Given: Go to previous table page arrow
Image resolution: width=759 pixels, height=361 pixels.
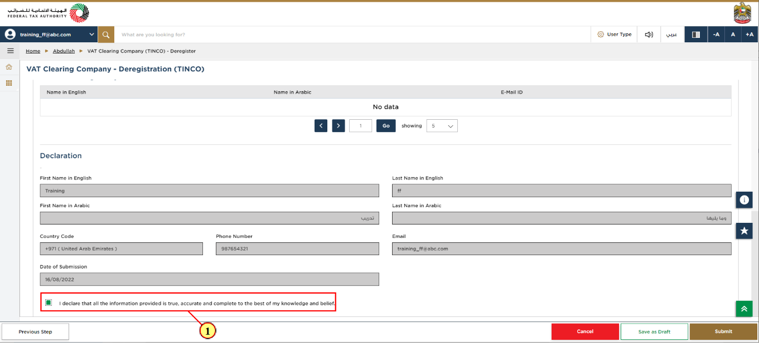Looking at the screenshot, I should [321, 126].
